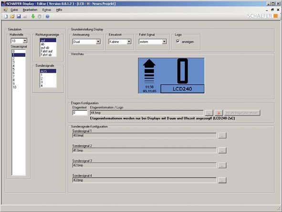Browse for the Etageninformation / Logo file
Viewport: 282px width, 212px height.
pos(209,113)
